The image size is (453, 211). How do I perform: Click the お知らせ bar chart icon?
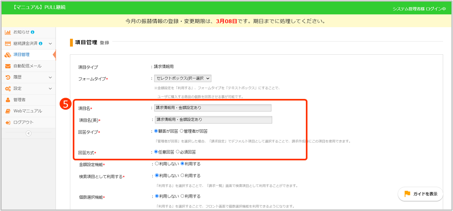[8, 32]
